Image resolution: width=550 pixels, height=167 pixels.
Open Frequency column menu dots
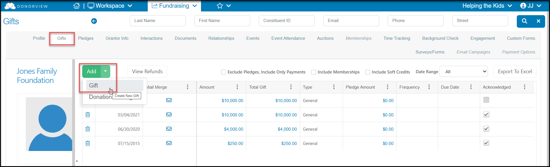429,87
